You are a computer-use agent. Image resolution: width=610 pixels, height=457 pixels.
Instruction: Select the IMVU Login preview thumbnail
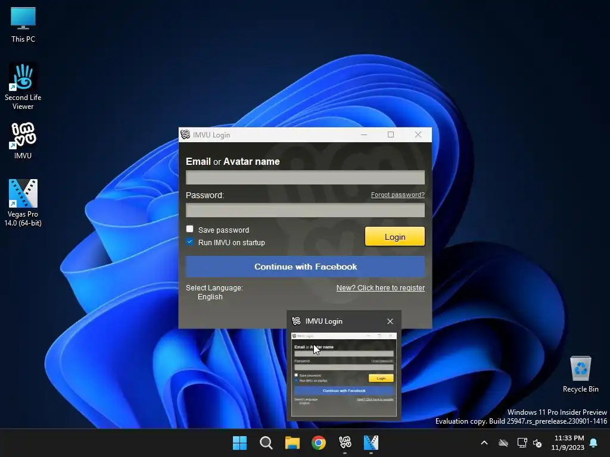pos(344,375)
